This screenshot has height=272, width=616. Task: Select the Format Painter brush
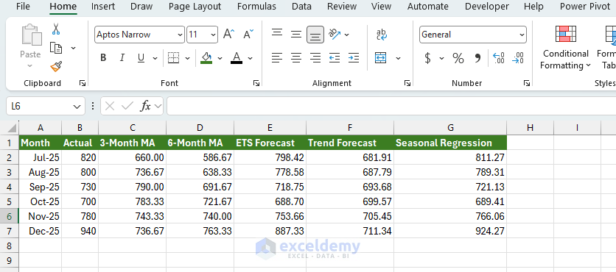pos(56,67)
